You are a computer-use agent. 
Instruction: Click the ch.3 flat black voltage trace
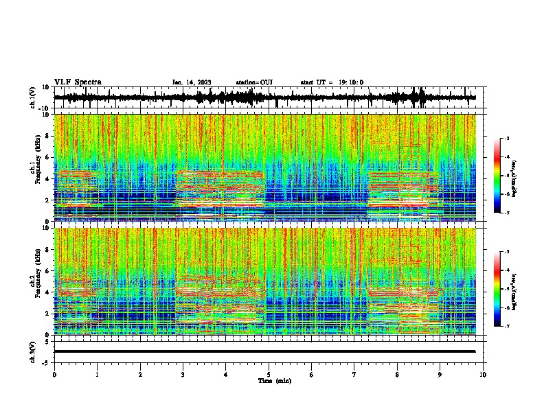click(x=264, y=351)
